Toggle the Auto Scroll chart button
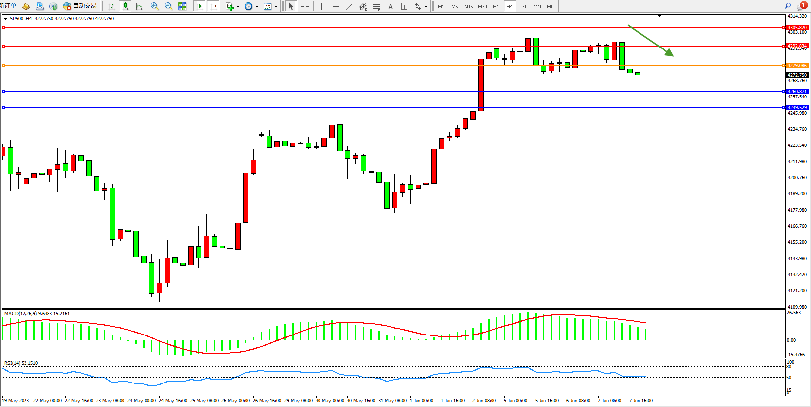The width and height of the screenshot is (811, 407). pyautogui.click(x=199, y=6)
